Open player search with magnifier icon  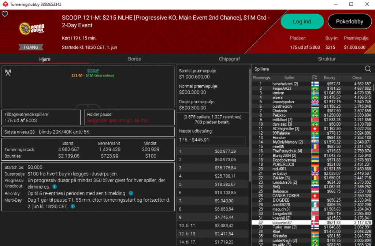[x=368, y=69]
